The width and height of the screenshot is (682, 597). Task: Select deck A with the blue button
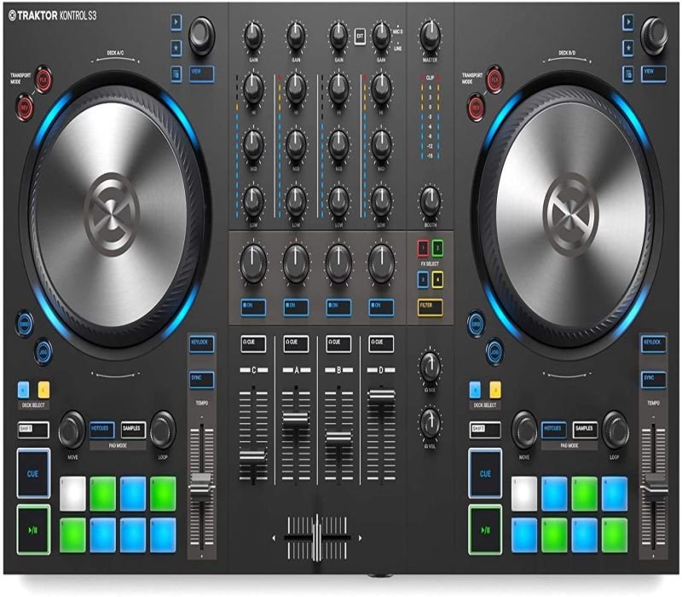click(x=24, y=390)
